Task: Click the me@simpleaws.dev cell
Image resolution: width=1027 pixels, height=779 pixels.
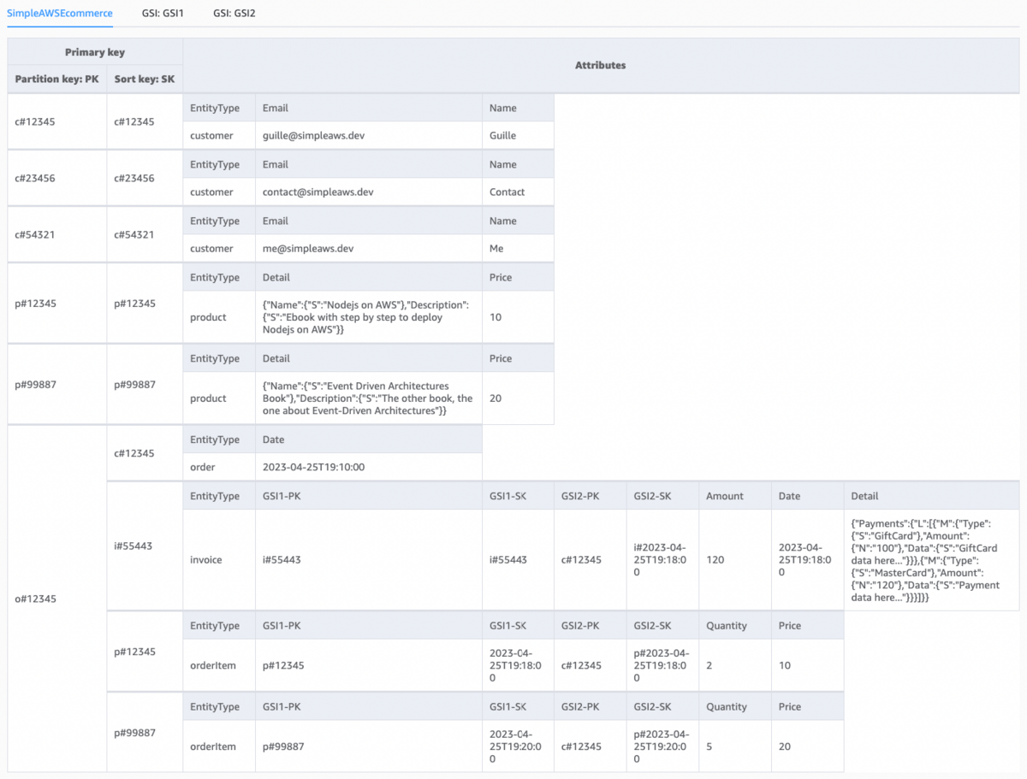Action: (x=369, y=248)
